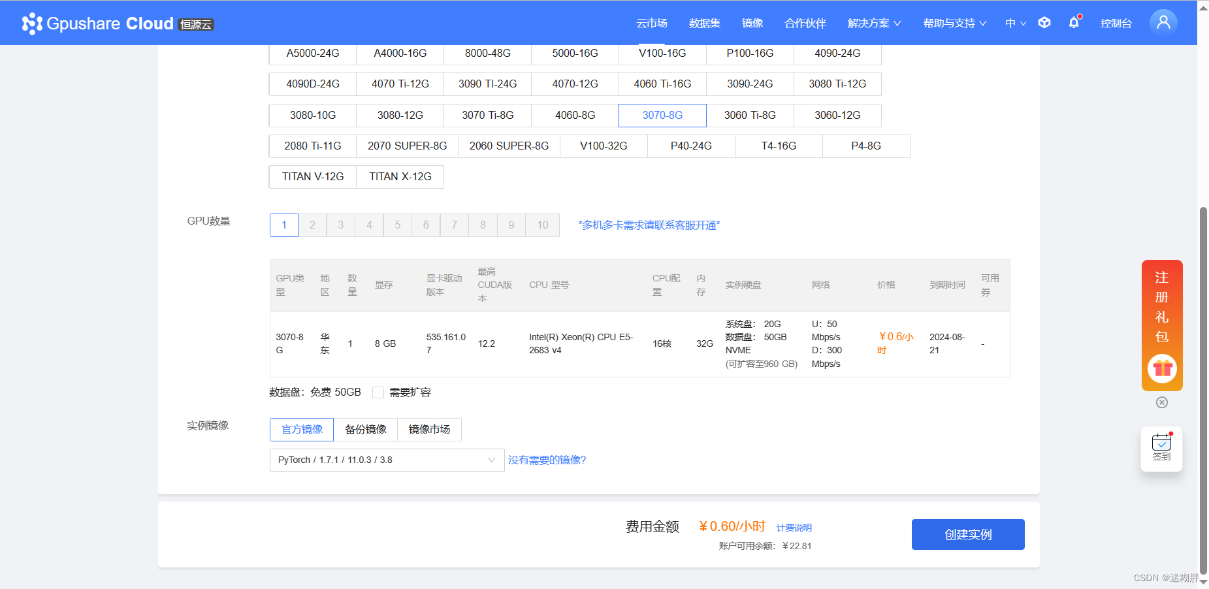Screen dimensions: 1209x589
Task: Switch to 镜像市场 tab
Action: coord(430,430)
